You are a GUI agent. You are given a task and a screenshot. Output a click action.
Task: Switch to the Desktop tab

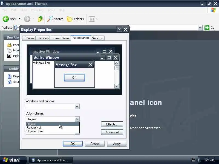43,38
